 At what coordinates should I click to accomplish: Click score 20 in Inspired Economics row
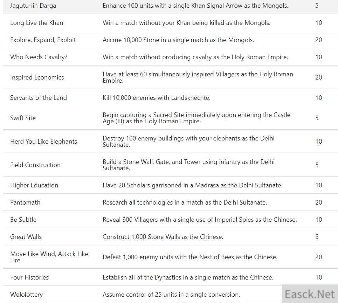[319, 77]
